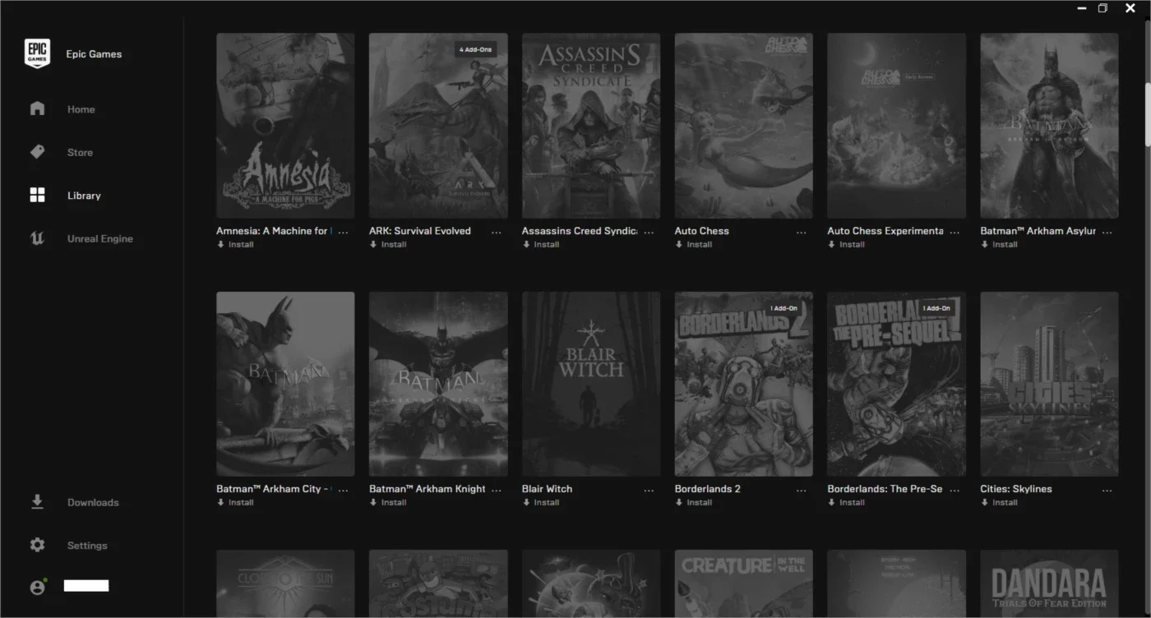Image resolution: width=1151 pixels, height=618 pixels.
Task: Click the Dandara Trials of Fear cover
Action: coord(1050,583)
